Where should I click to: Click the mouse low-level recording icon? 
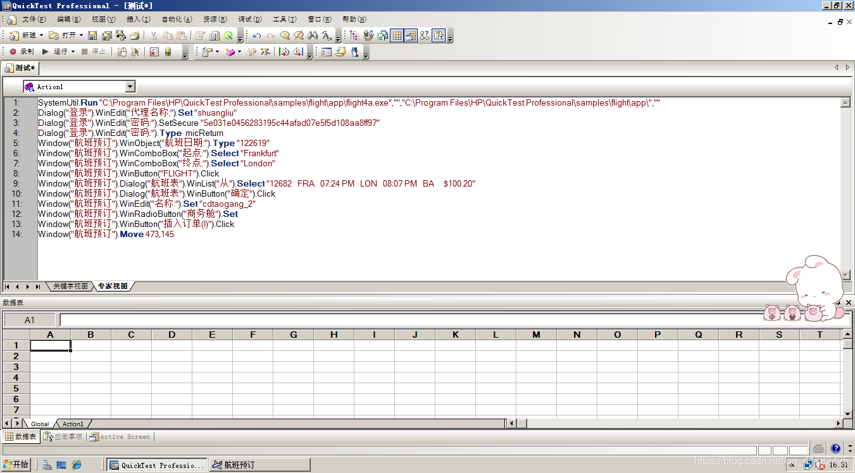point(122,52)
